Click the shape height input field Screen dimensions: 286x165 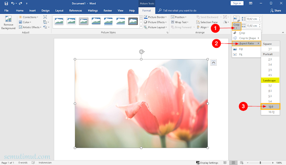click(252, 19)
